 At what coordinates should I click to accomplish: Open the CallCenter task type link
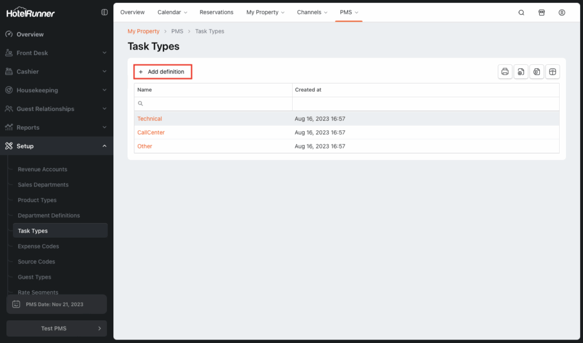click(151, 133)
